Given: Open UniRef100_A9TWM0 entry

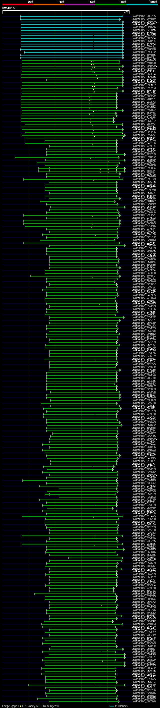Looking at the screenshot, I should (143, 69).
